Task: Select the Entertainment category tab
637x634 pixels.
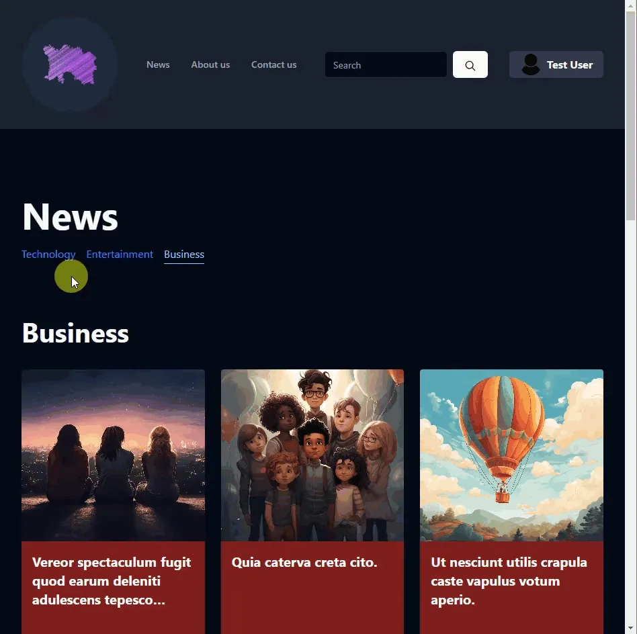Action: point(120,255)
